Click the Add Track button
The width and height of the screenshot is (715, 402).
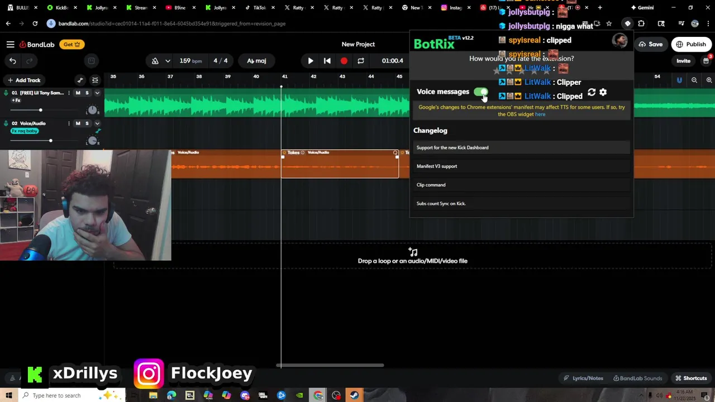coord(23,80)
